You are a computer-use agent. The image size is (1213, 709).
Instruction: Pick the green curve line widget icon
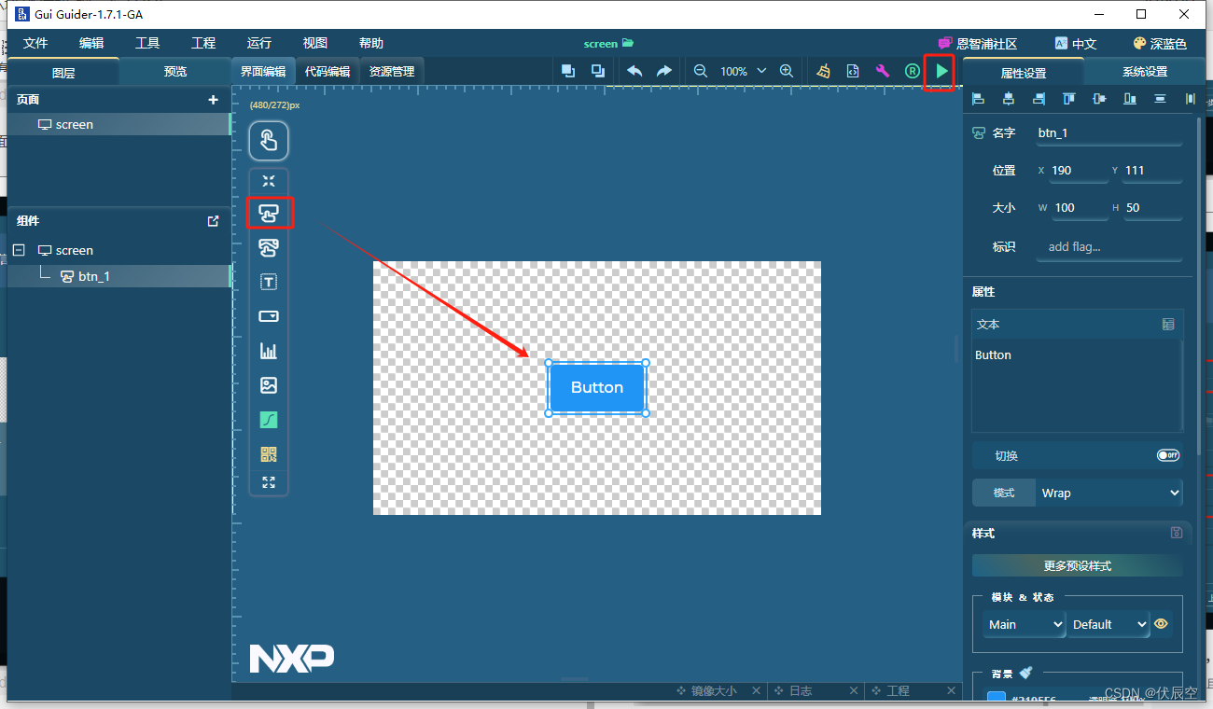tap(269, 420)
